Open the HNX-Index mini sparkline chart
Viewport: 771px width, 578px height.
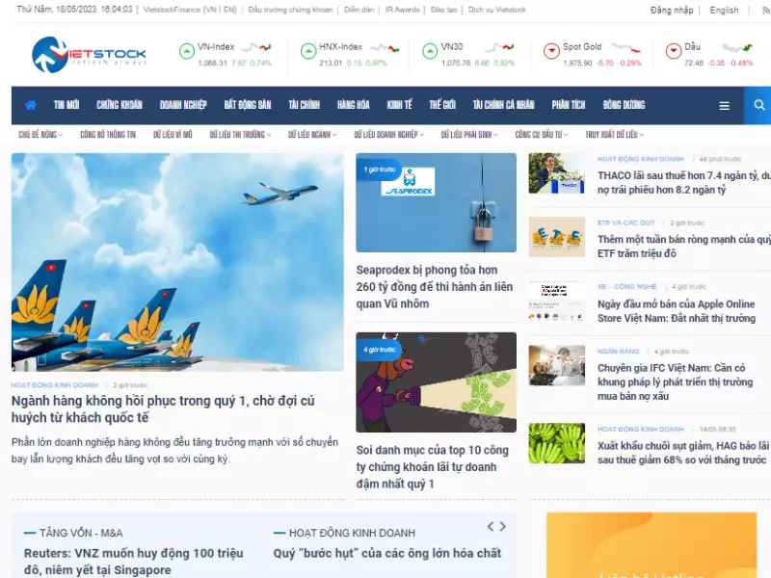coord(385,47)
